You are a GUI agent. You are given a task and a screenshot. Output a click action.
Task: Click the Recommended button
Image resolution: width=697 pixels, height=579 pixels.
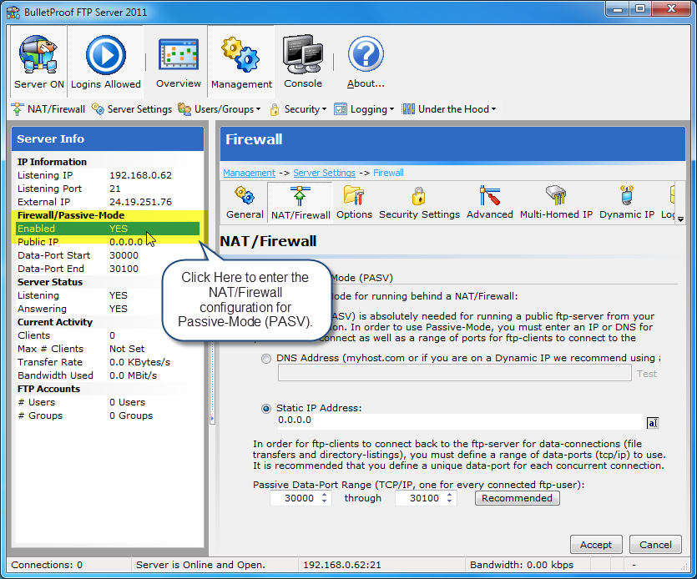[517, 498]
